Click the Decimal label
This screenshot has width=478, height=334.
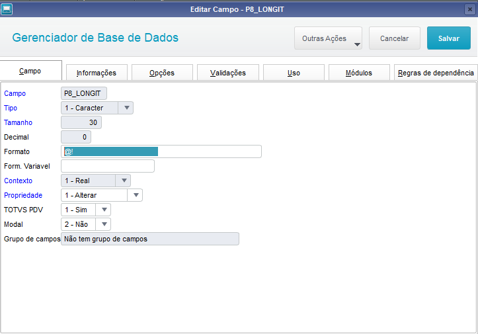(17, 138)
